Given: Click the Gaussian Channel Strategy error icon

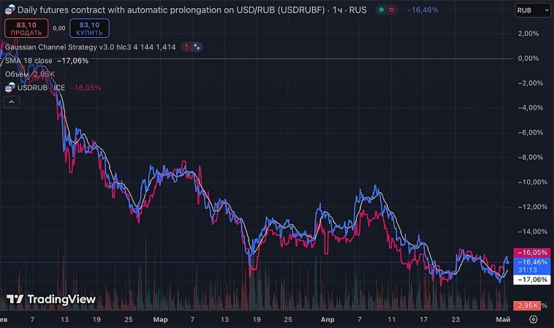Looking at the screenshot, I should [x=187, y=47].
